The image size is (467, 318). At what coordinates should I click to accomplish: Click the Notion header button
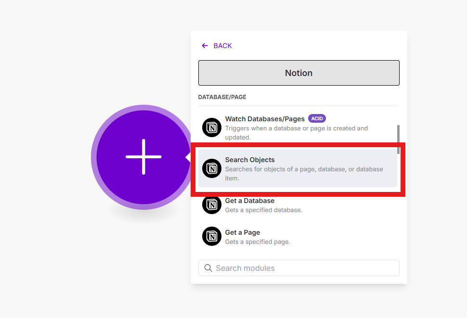[x=298, y=73]
